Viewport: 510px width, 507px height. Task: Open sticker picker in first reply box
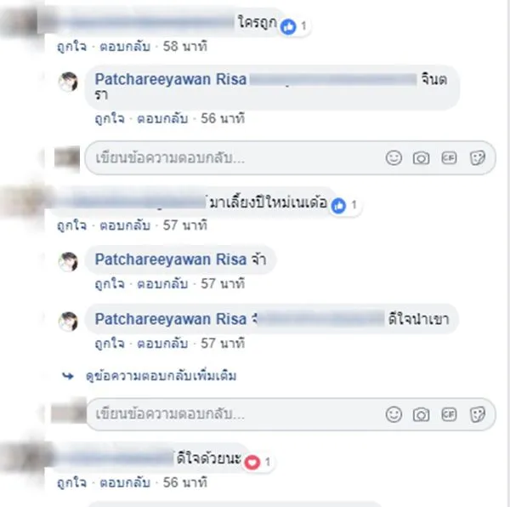click(x=478, y=158)
